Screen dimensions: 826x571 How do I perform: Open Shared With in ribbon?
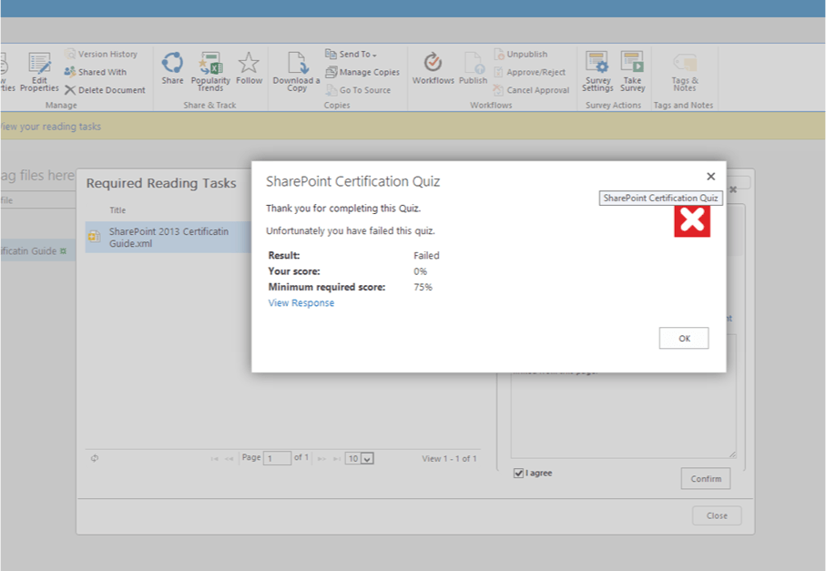pos(96,72)
